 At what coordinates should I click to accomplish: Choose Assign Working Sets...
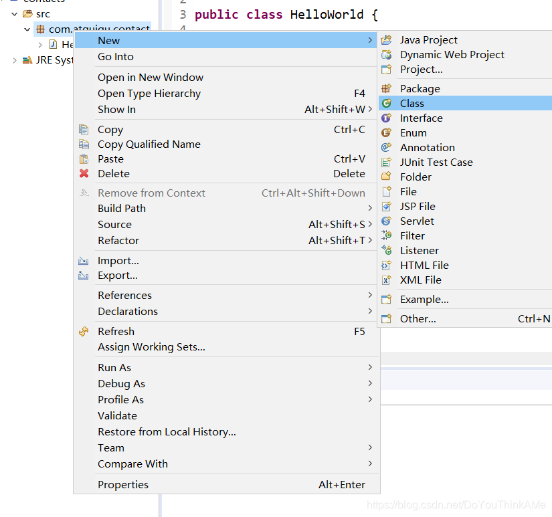pos(227,347)
